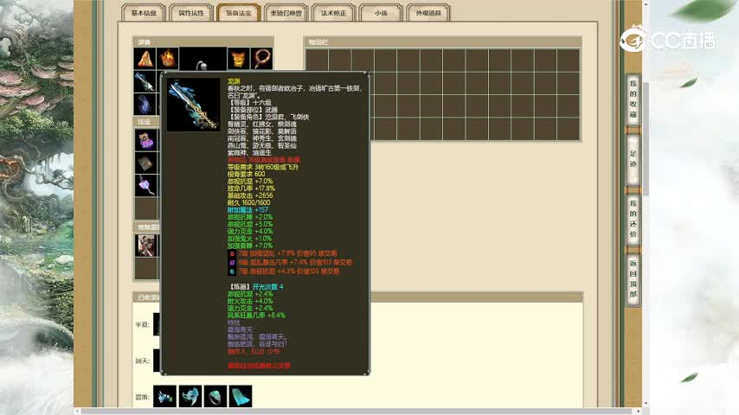The width and height of the screenshot is (739, 415).
Task: Click the 基础攻击 +2656 stat line
Action: click(x=250, y=195)
